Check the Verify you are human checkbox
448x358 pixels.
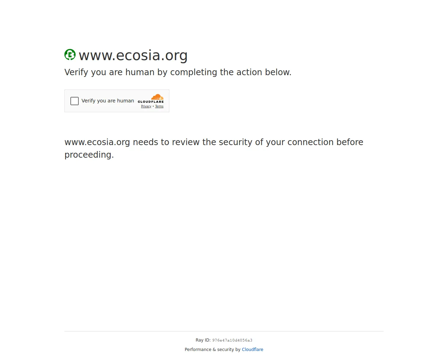tap(75, 101)
